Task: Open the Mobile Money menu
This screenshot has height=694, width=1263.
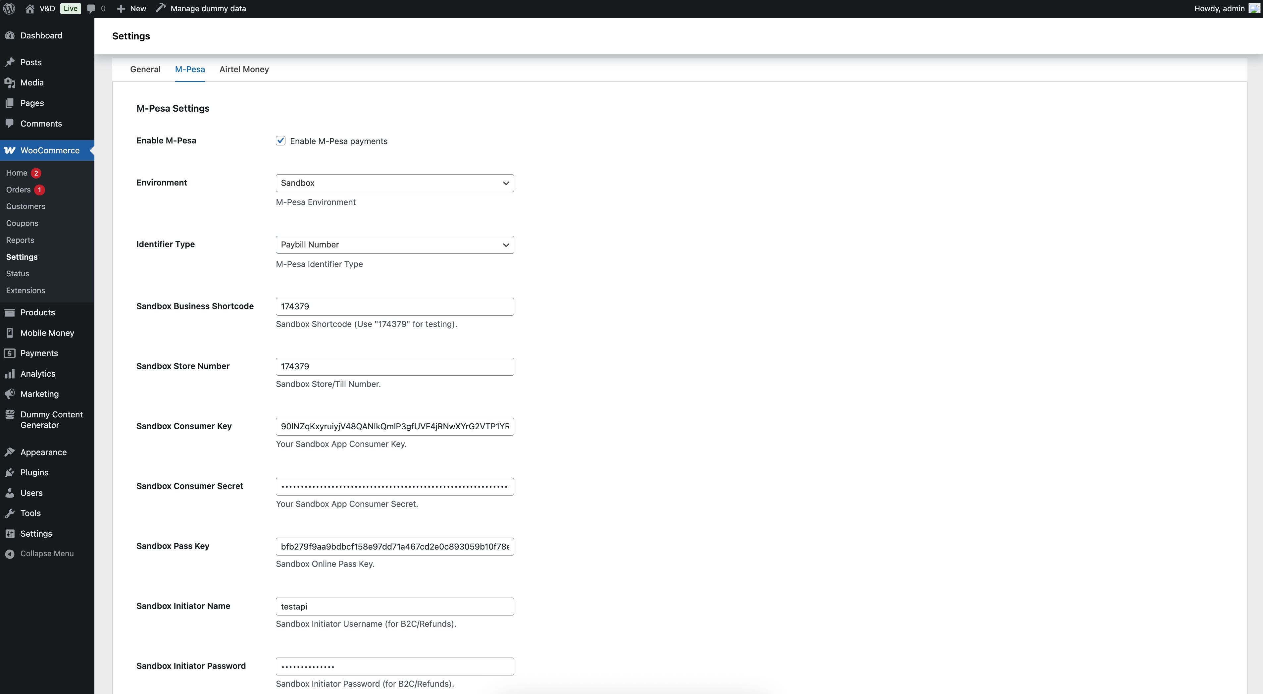Action: pos(47,333)
